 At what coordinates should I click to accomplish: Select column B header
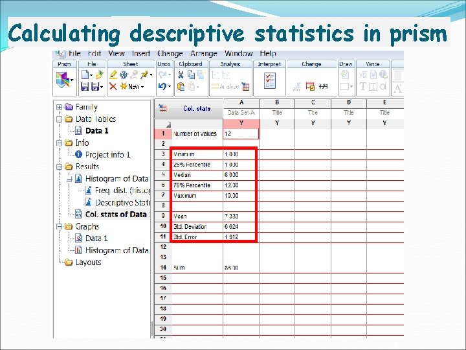coord(277,102)
